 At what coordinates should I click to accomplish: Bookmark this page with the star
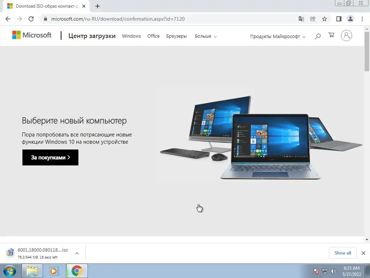coord(324,19)
